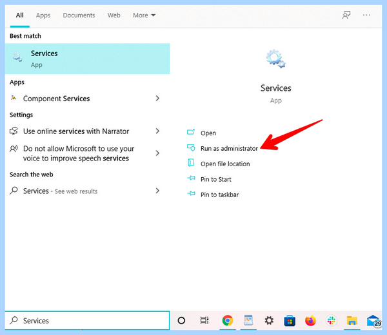
Task: Expand Use online services with Narrator arrow
Action: [x=157, y=131]
